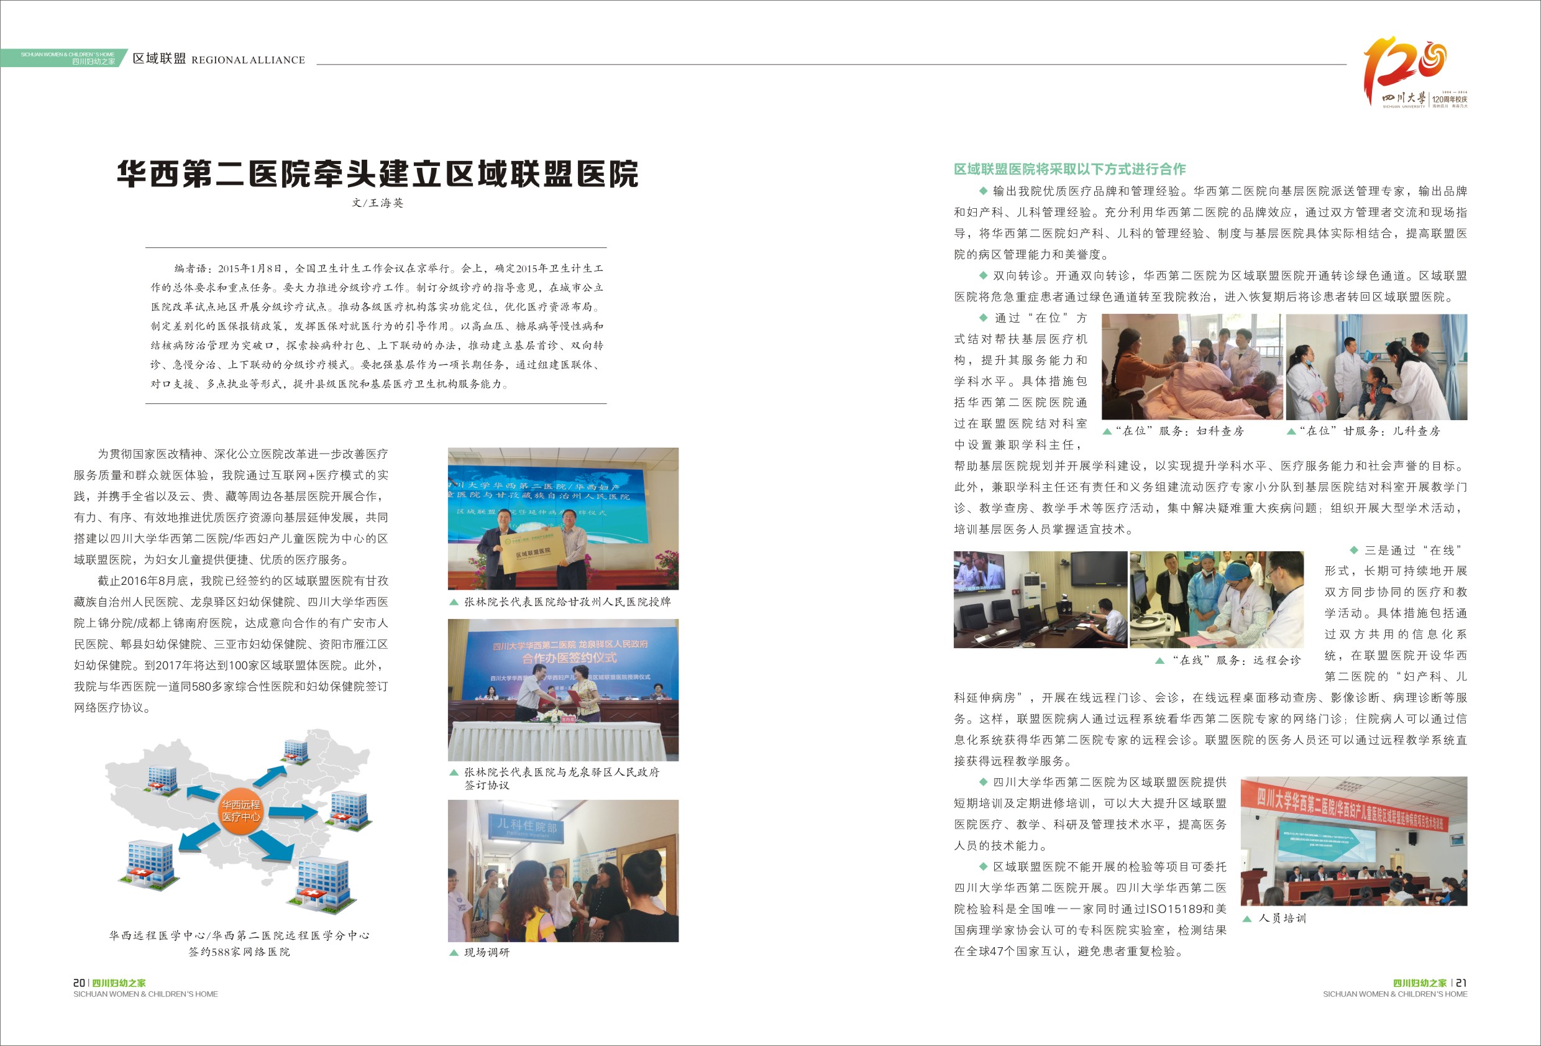Click the section label 区域联盟 REGIONAL ALLIANCE
The width and height of the screenshot is (1541, 1046).
point(219,59)
